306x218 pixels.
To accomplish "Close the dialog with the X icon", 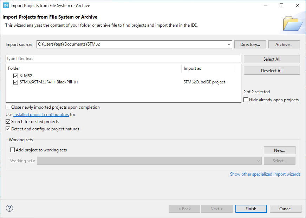I will (x=298, y=5).
